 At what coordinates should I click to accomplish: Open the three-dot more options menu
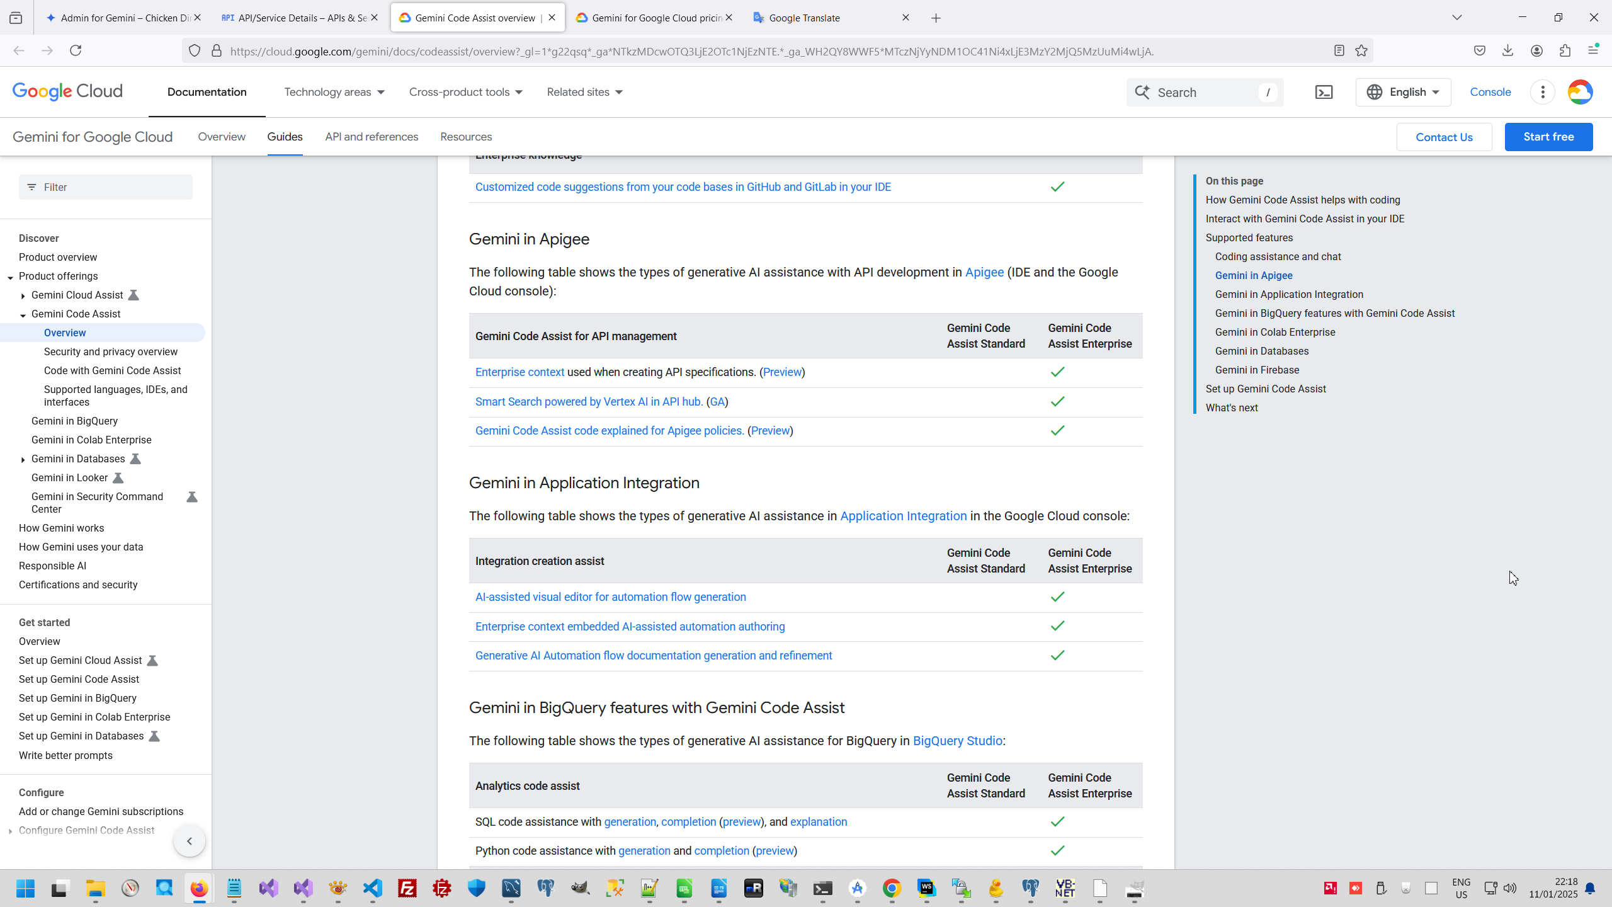(x=1543, y=93)
